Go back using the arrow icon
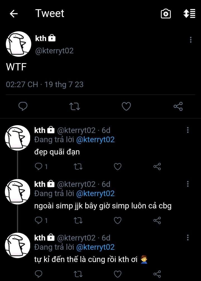 pyautogui.click(x=14, y=14)
